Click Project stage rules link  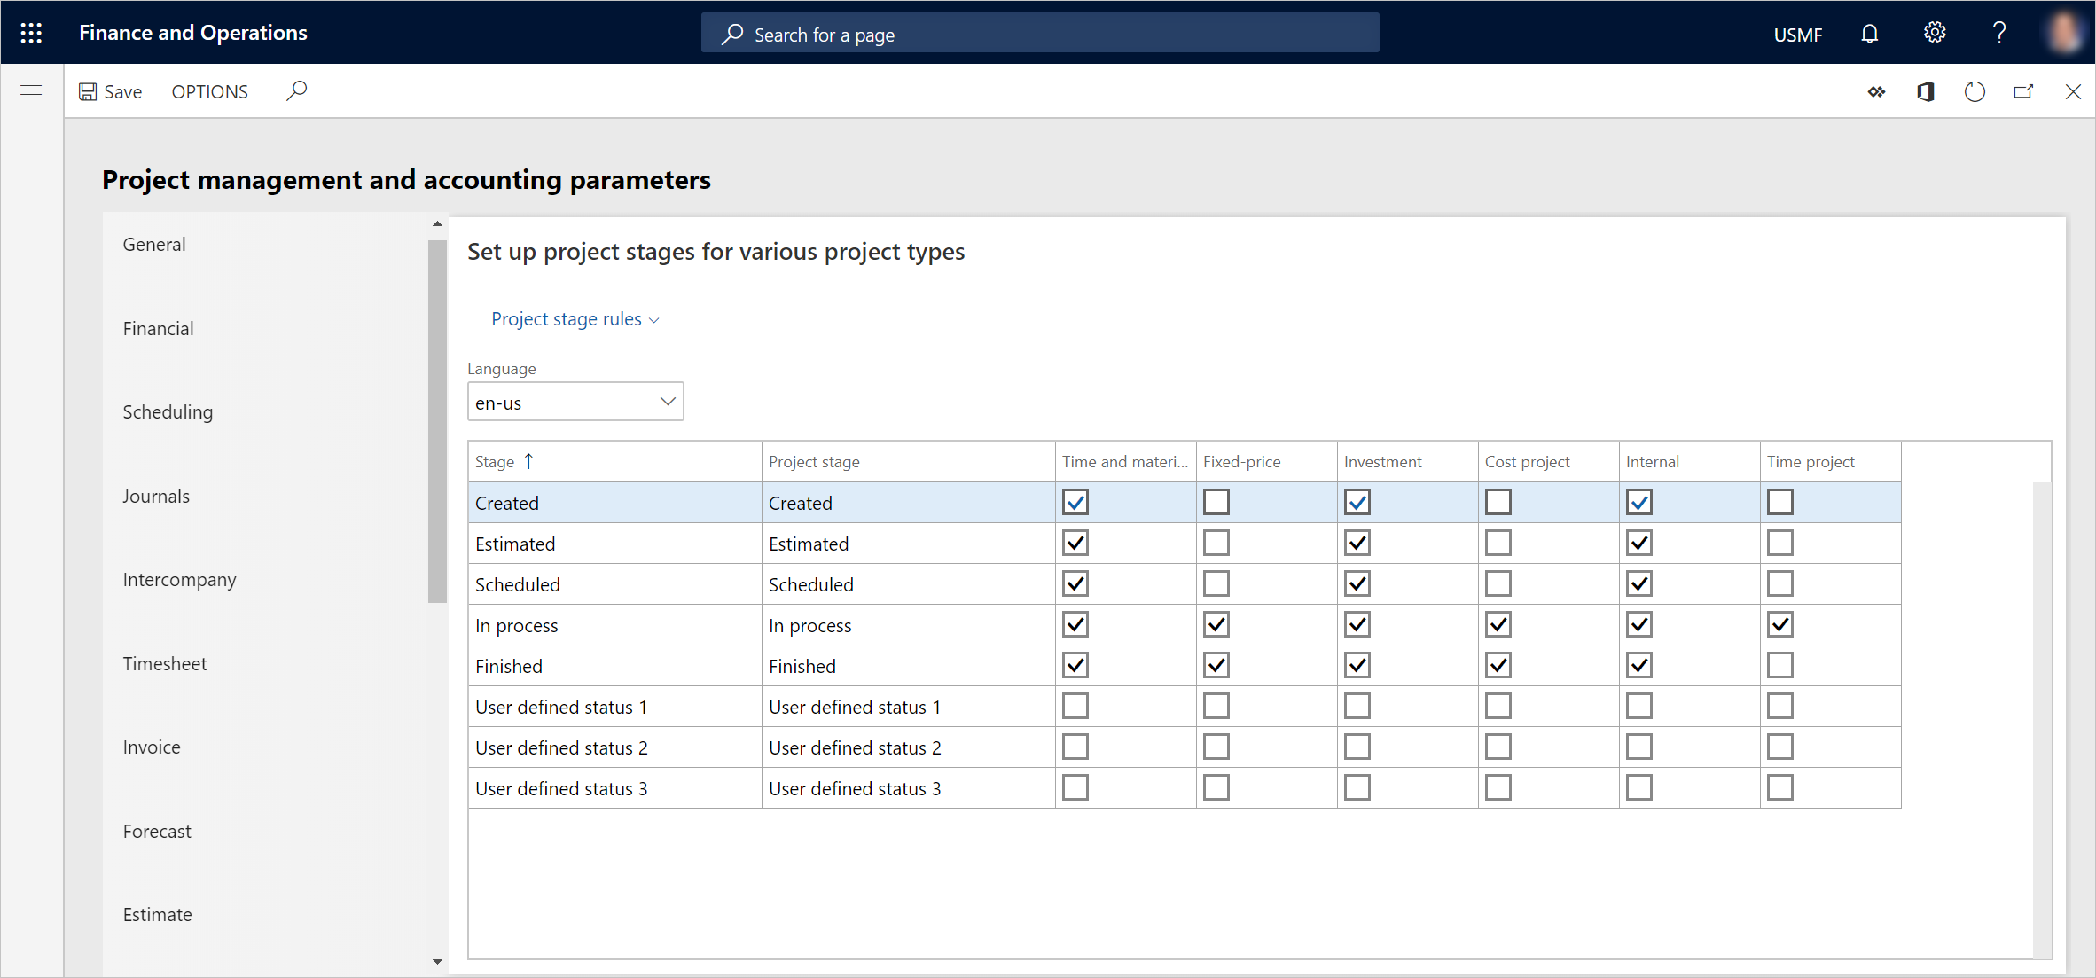(x=568, y=319)
